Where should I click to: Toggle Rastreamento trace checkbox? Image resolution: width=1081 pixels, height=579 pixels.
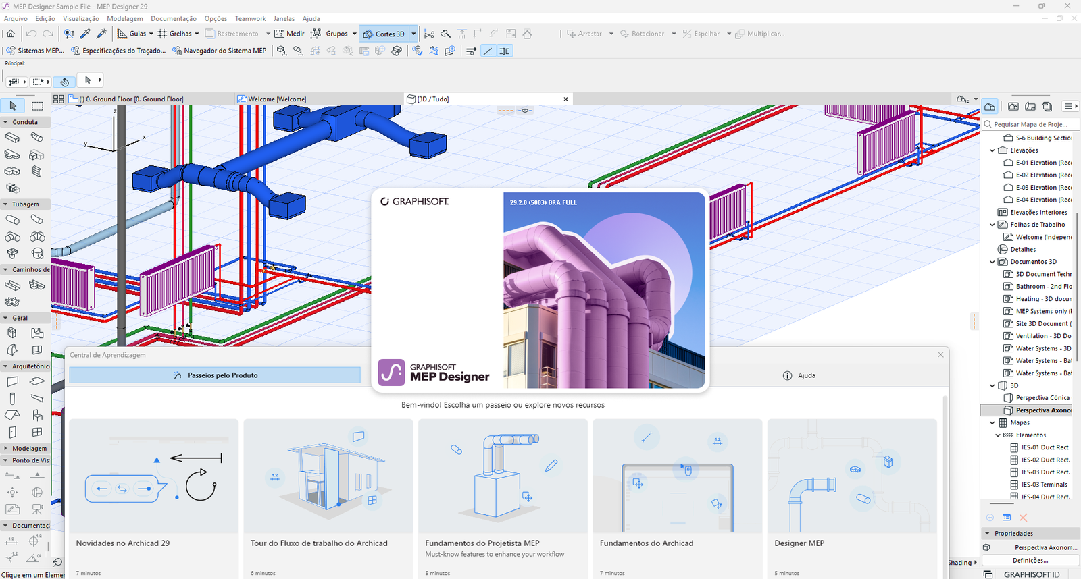209,34
